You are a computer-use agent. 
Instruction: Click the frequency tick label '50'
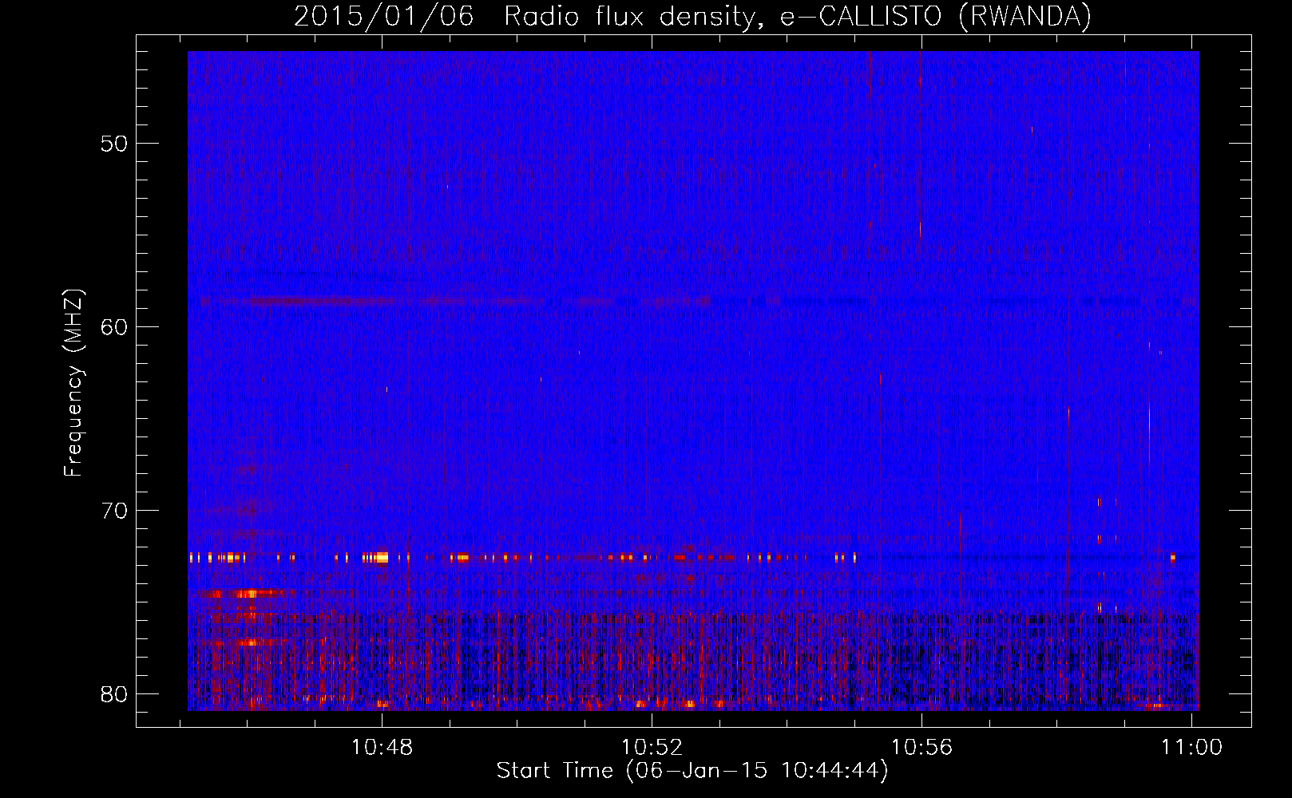114,144
